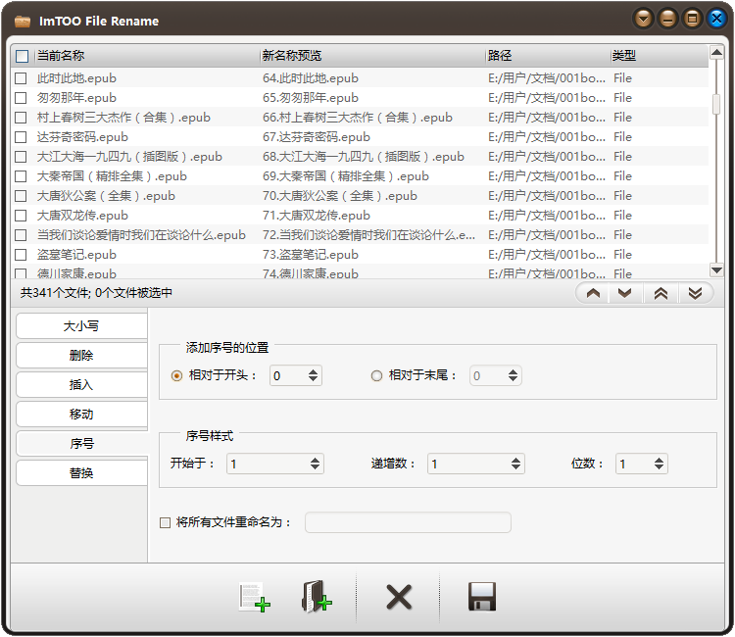
Task: Move selected file to bottom of list
Action: pyautogui.click(x=695, y=293)
